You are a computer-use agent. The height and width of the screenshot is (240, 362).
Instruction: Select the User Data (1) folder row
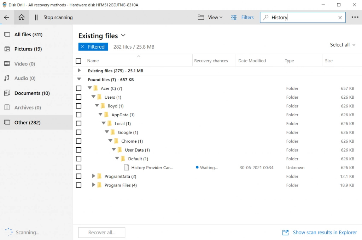[x=217, y=150]
